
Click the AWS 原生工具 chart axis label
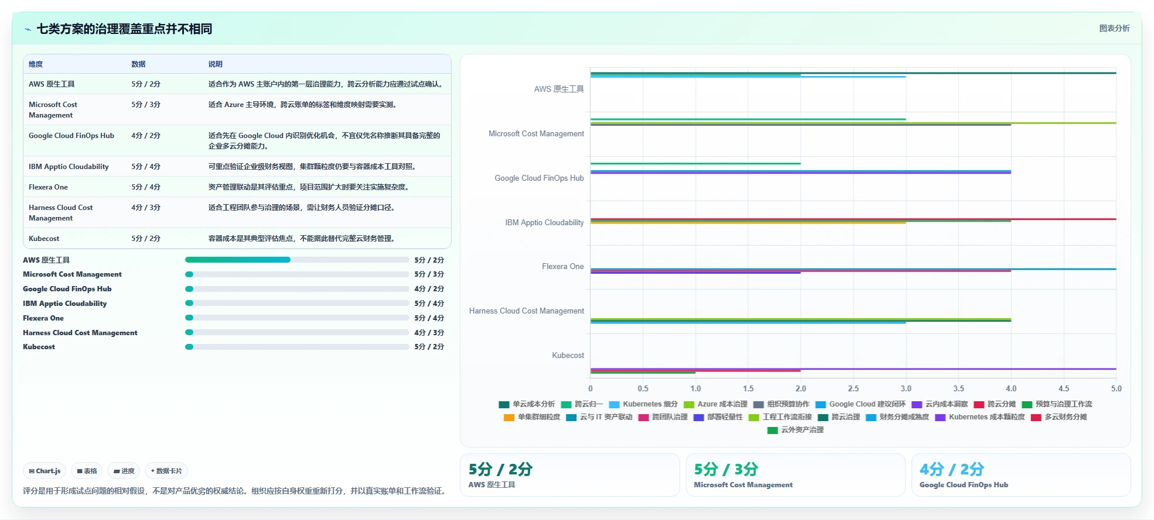(x=559, y=89)
